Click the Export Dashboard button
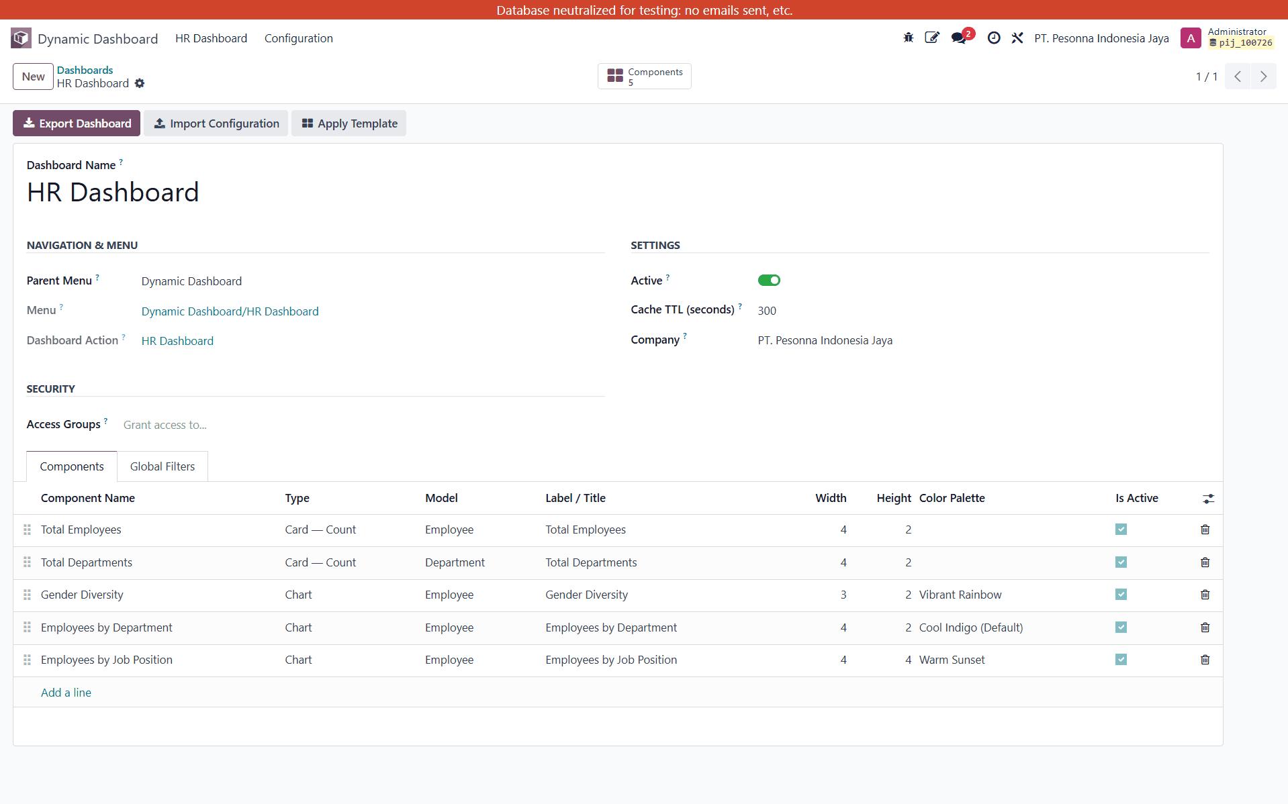 pos(77,123)
